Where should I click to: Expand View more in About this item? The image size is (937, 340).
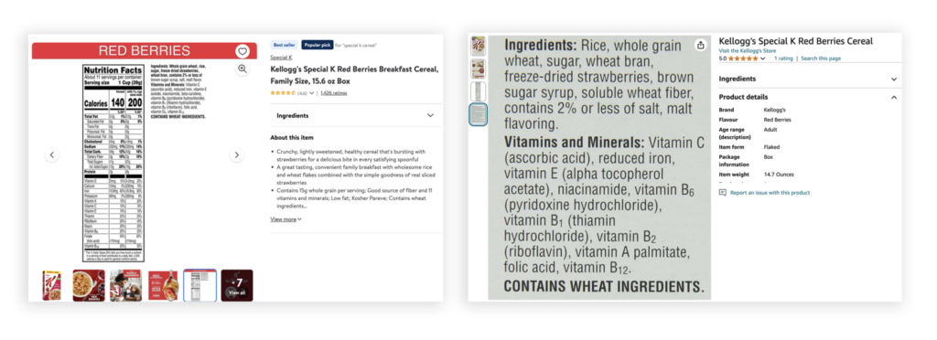click(285, 219)
